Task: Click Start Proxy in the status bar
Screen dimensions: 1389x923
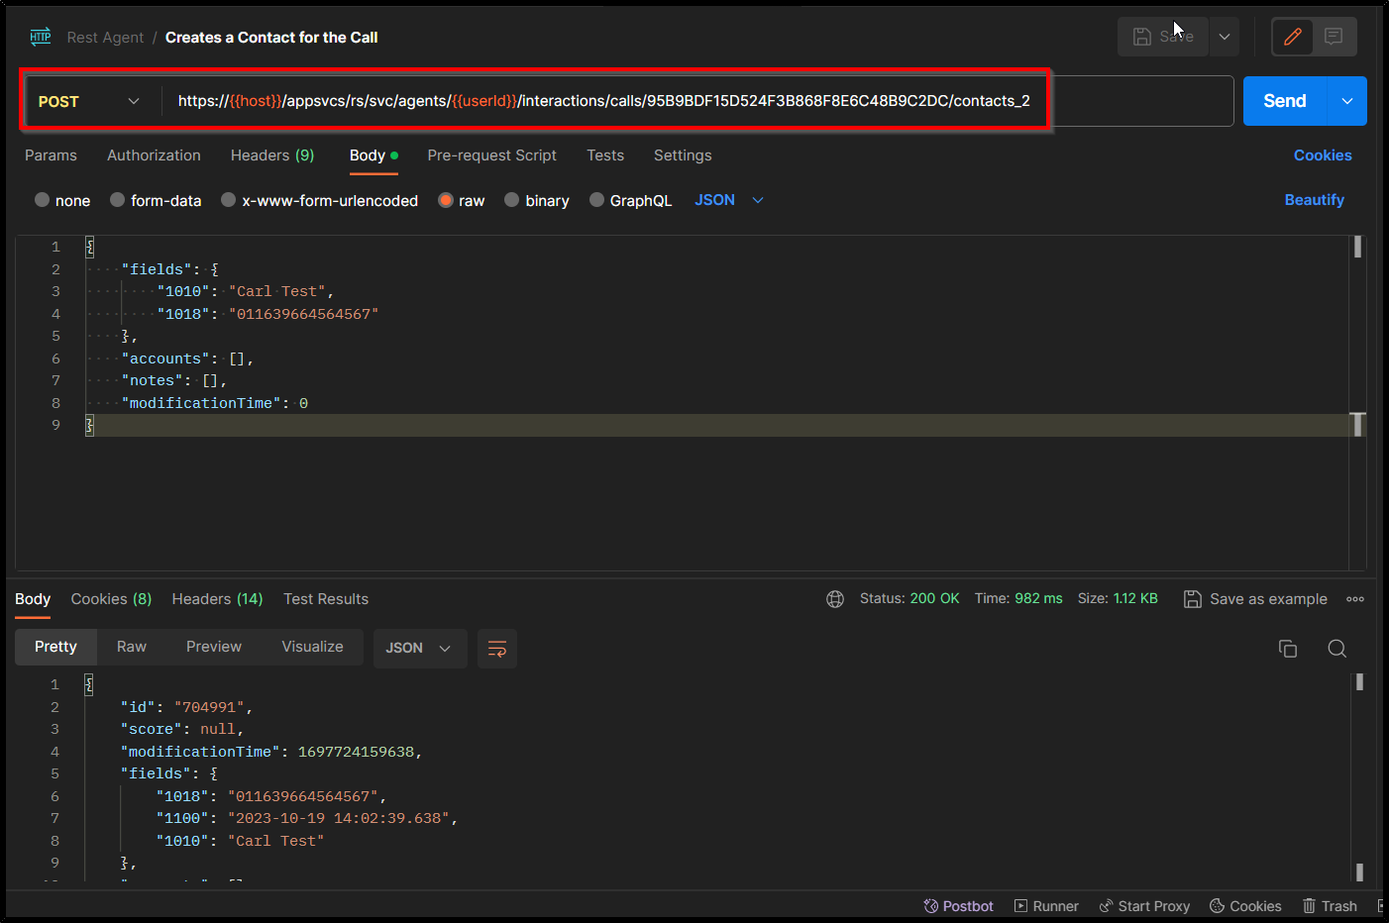Action: [x=1144, y=906]
